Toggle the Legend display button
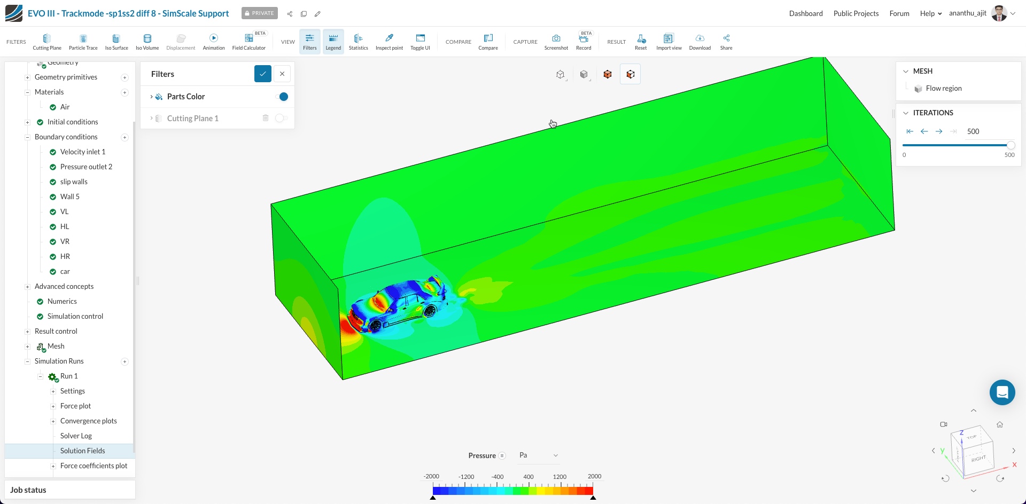This screenshot has height=504, width=1026. pos(333,42)
